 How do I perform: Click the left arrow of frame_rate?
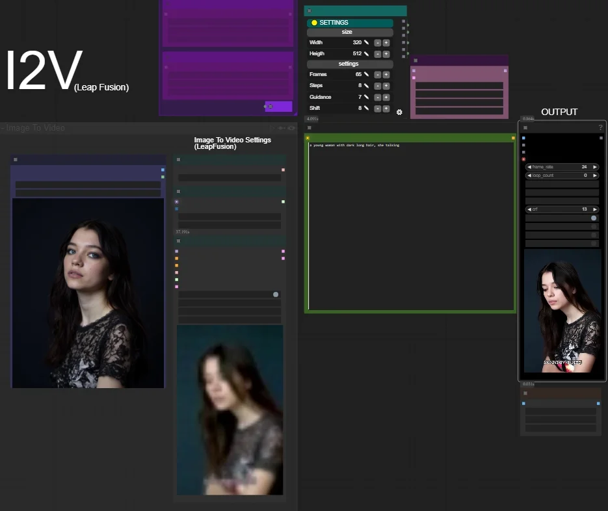click(x=529, y=166)
